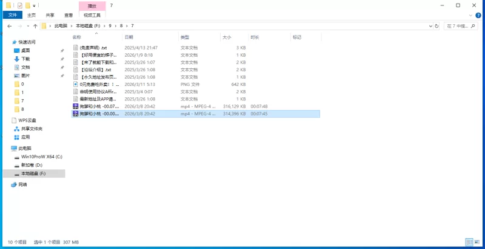
Task: Select 此电脑 in navigation pane
Action: (25, 148)
